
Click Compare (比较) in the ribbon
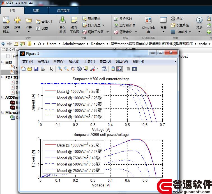tap(42, 29)
